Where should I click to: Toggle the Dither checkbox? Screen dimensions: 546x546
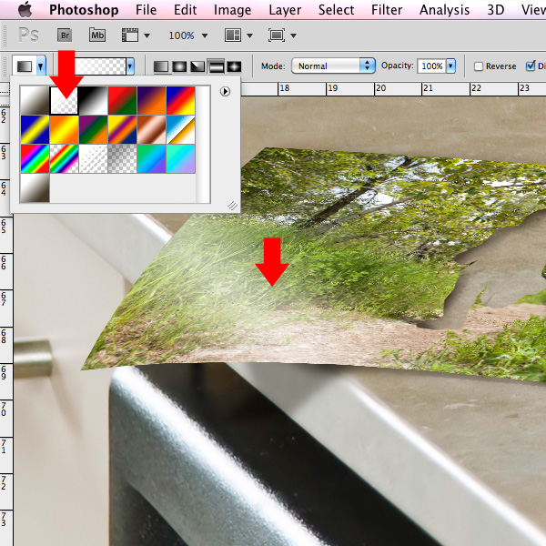tap(531, 66)
